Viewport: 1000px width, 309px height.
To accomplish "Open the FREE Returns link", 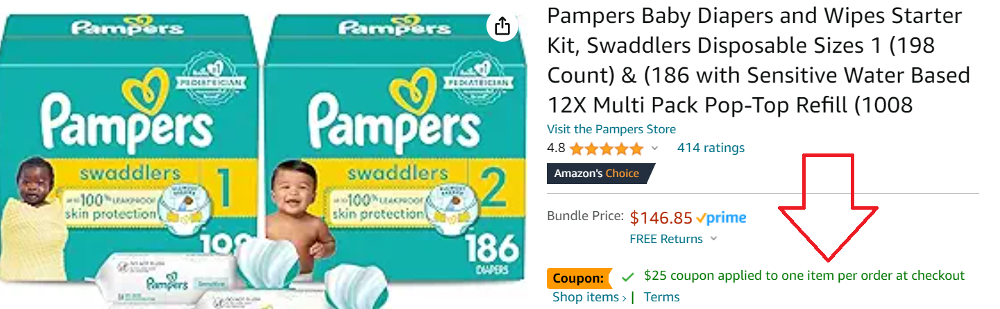I will click(x=666, y=239).
